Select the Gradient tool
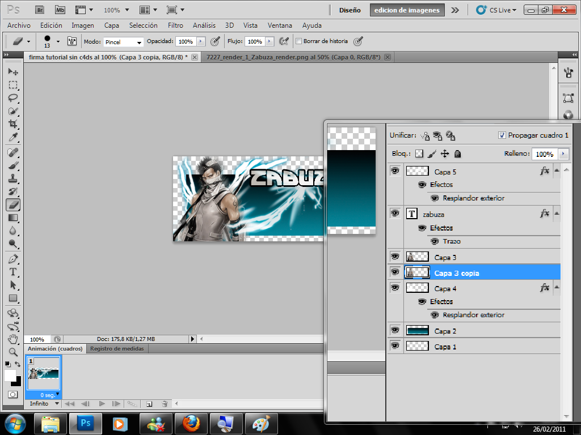 pos(13,218)
